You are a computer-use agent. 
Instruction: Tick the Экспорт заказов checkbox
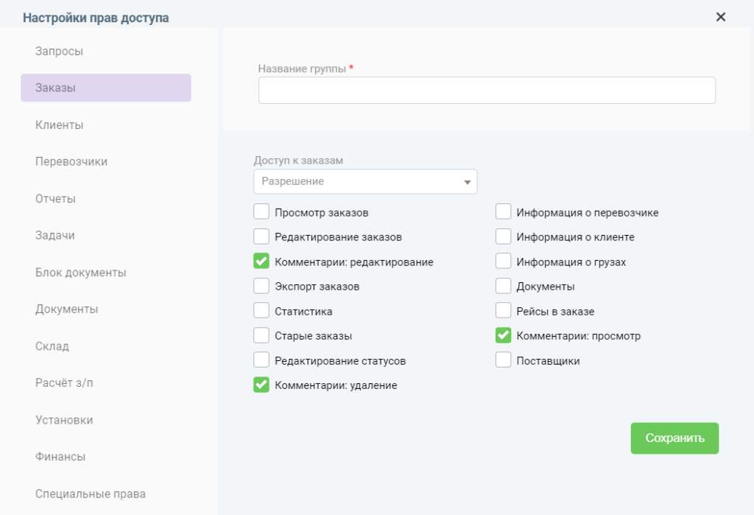point(261,285)
